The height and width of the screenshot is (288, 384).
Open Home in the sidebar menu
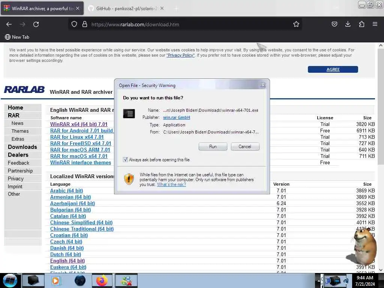15,108
